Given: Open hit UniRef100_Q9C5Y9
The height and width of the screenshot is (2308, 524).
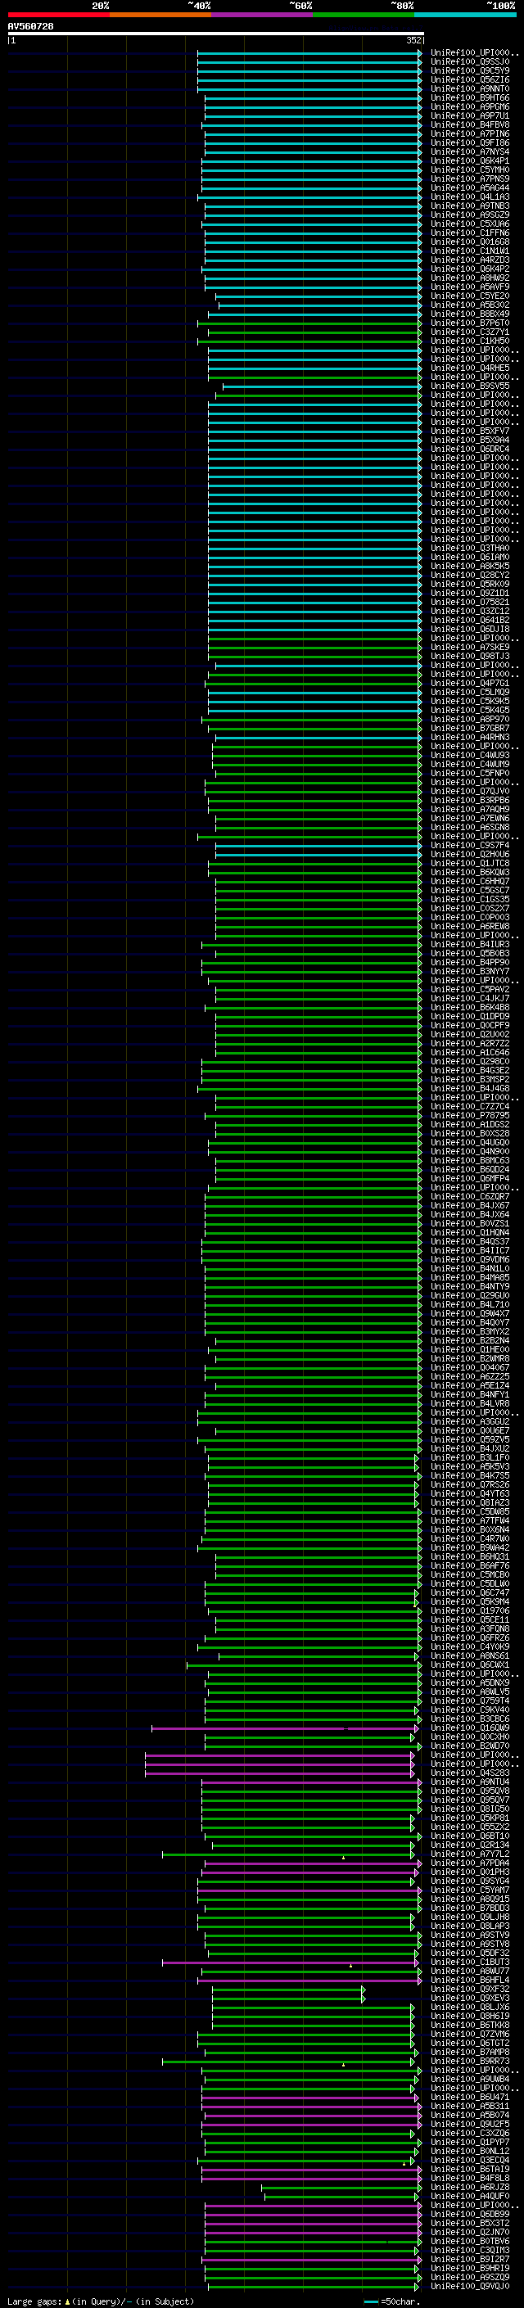Looking at the screenshot, I should pos(470,70).
